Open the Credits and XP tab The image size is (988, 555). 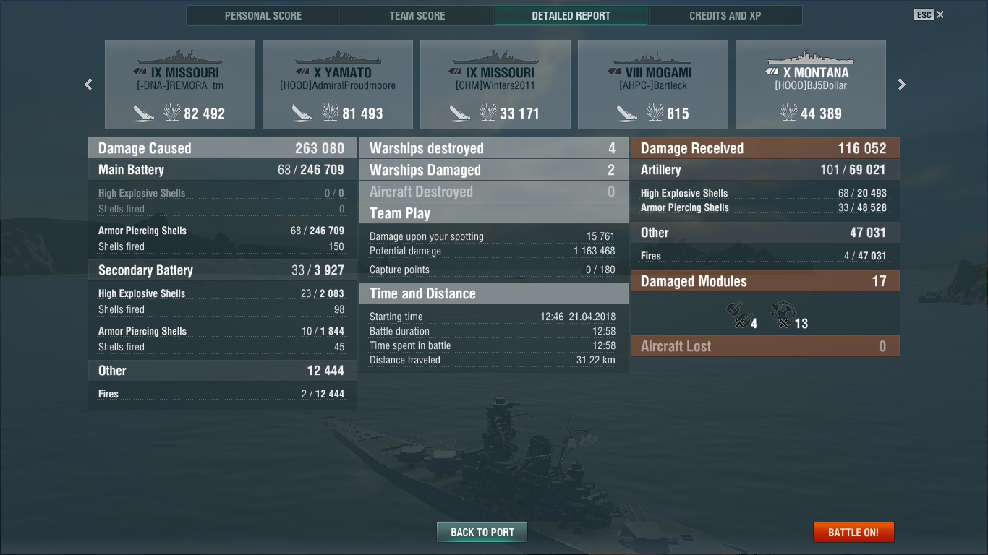[x=725, y=15]
